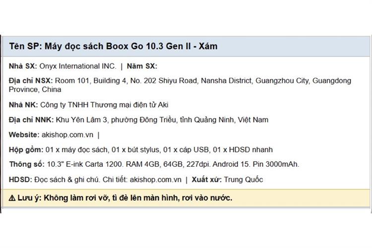The image size is (372, 248).
Task: Click the Xuất xứ label
Action: coord(207,180)
